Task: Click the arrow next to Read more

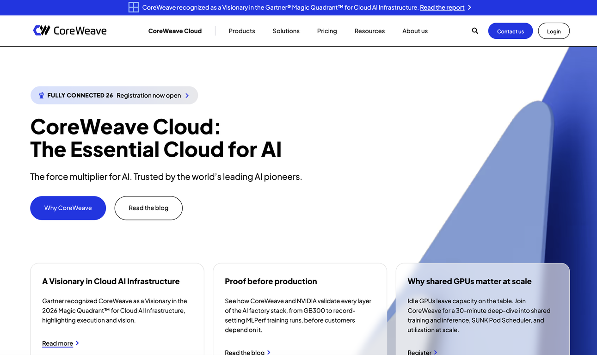Action: (77, 343)
